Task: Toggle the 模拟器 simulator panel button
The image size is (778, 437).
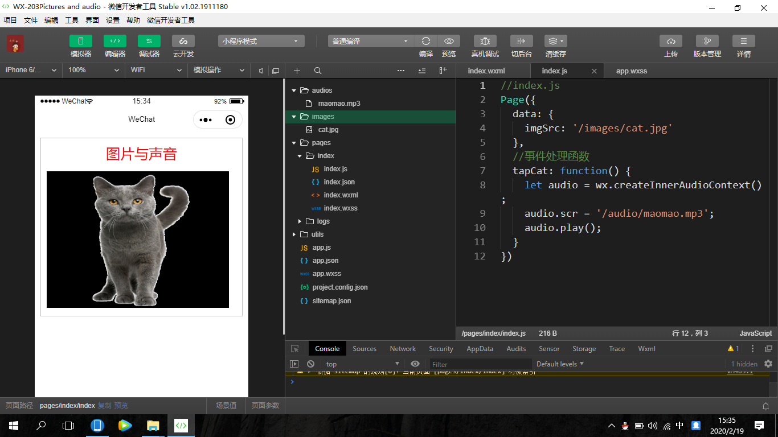Action: pos(81,41)
